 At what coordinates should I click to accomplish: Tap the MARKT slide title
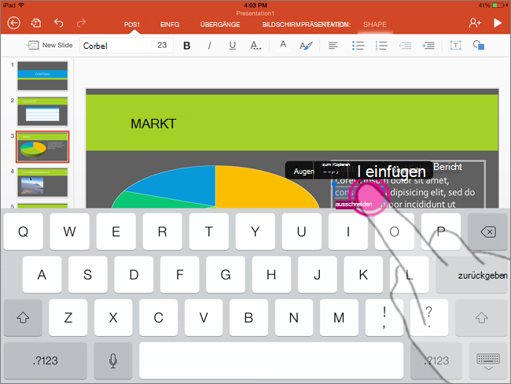click(153, 124)
